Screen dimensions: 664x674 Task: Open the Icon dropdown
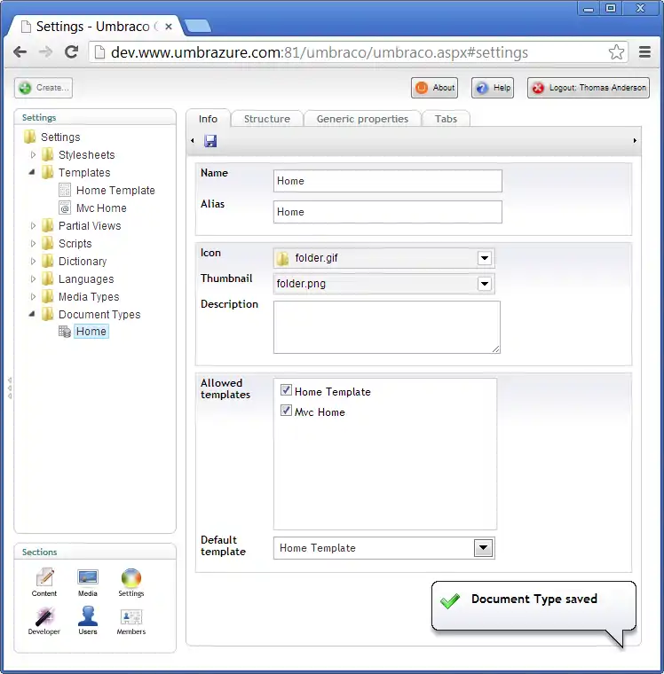[484, 258]
